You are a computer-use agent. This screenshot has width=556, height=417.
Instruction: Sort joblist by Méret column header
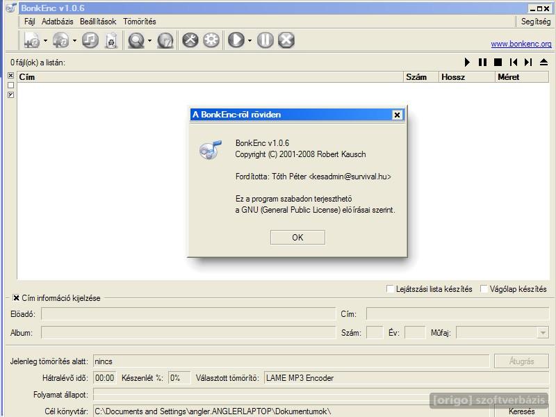[522, 77]
